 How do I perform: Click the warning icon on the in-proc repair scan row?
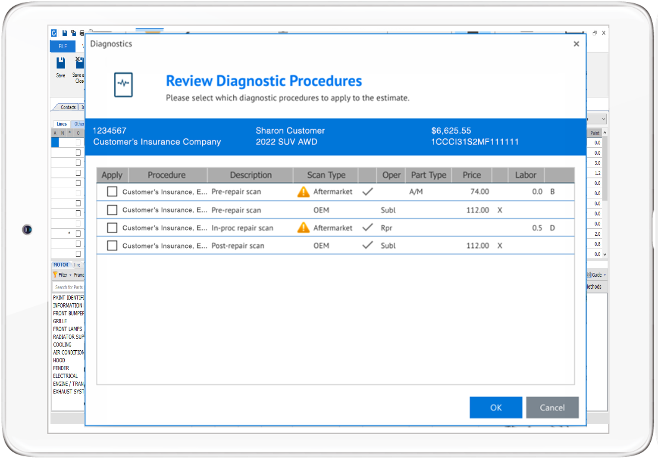[304, 227]
